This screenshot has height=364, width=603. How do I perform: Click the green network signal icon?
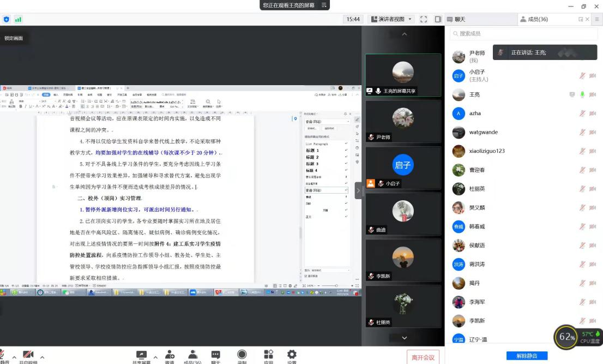pos(18,19)
